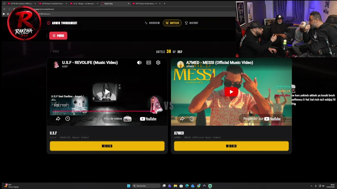The height and width of the screenshot is (189, 337).
Task: Open 'Plus de vidéos' on U.S.F player
Action: 118,119
